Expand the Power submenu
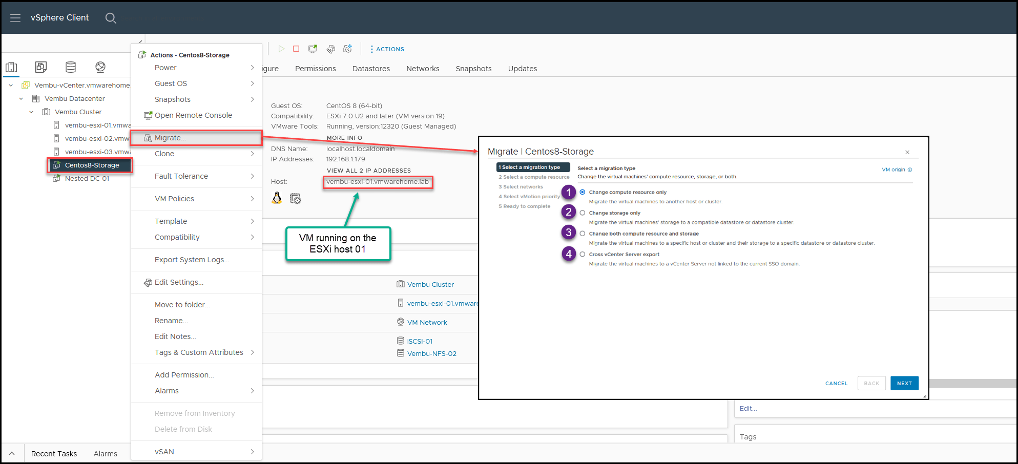Image resolution: width=1018 pixels, height=464 pixels. pyautogui.click(x=252, y=68)
